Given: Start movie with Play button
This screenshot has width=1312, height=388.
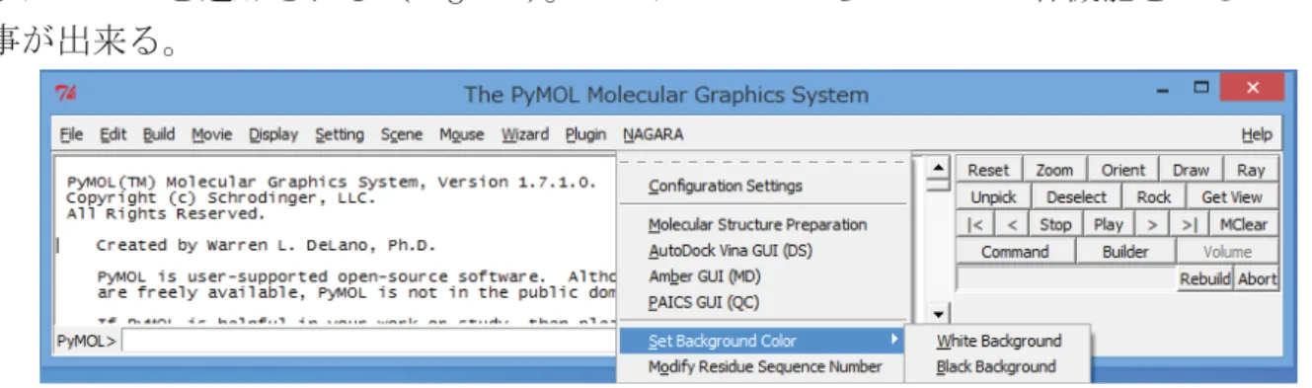Looking at the screenshot, I should (1108, 224).
